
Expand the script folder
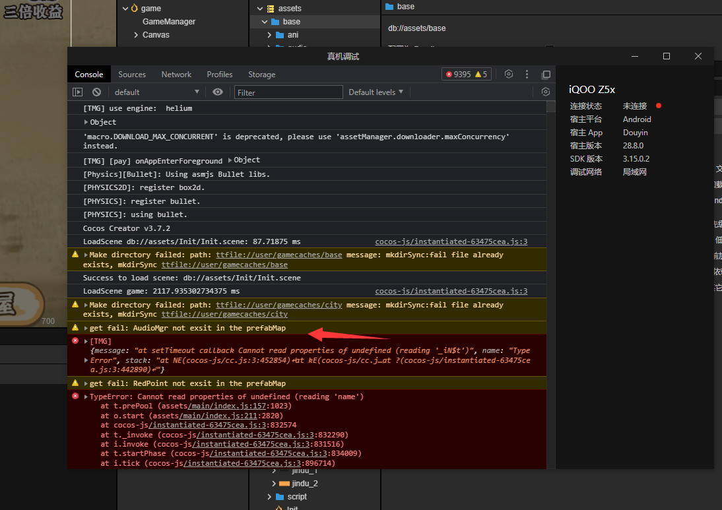coord(269,497)
